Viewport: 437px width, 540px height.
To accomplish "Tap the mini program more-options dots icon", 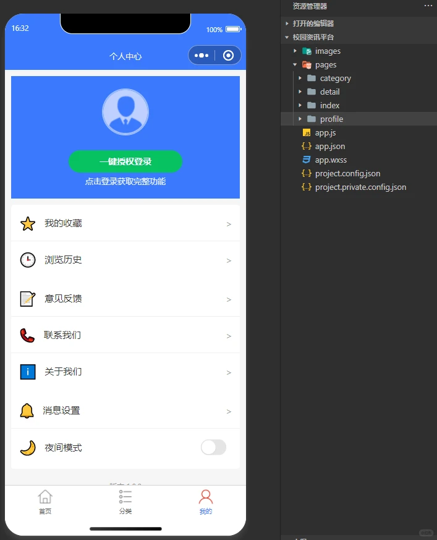I will point(202,55).
